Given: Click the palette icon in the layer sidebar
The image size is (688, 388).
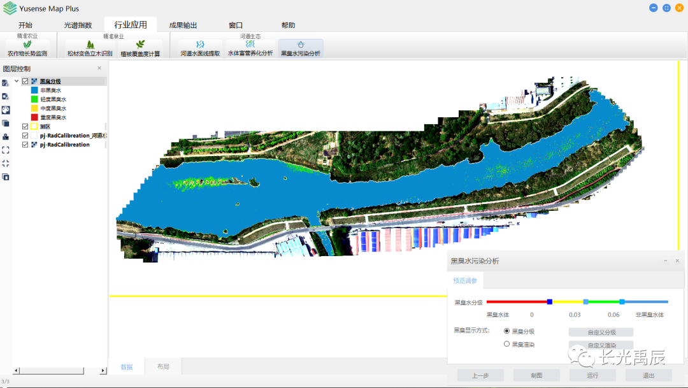Looking at the screenshot, I should click(6, 110).
